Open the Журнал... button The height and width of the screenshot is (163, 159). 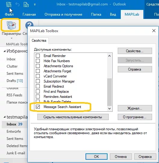[x=135, y=108]
